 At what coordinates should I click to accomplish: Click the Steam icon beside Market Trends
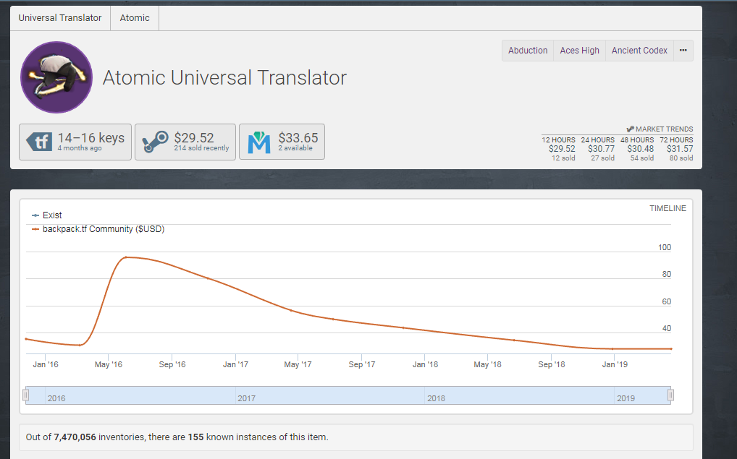(631, 129)
